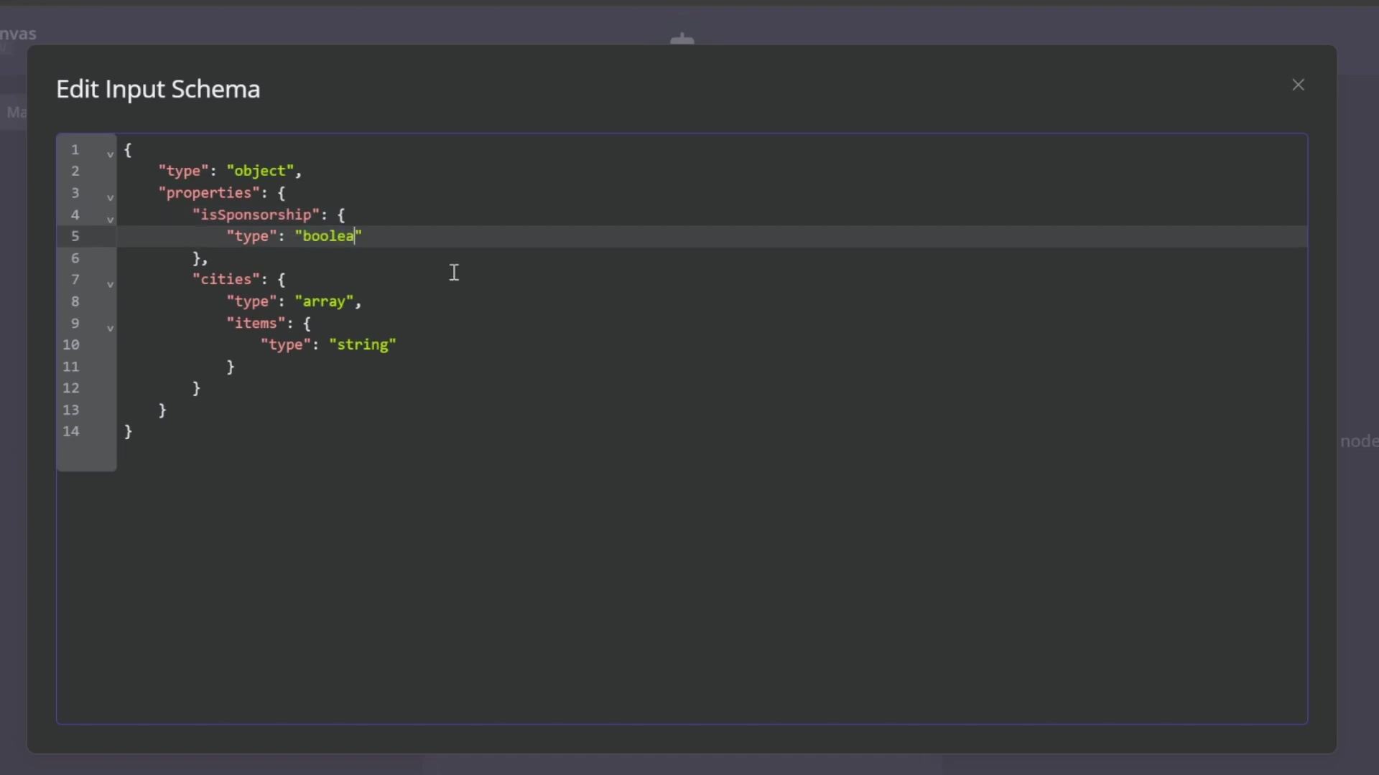Click line number 14 in the gutter
This screenshot has width=1379, height=775.
[x=71, y=431]
